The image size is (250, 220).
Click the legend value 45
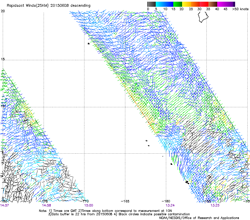[x=225, y=9]
